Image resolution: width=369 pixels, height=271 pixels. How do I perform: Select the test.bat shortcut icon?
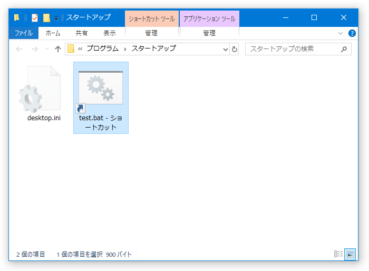point(100,91)
